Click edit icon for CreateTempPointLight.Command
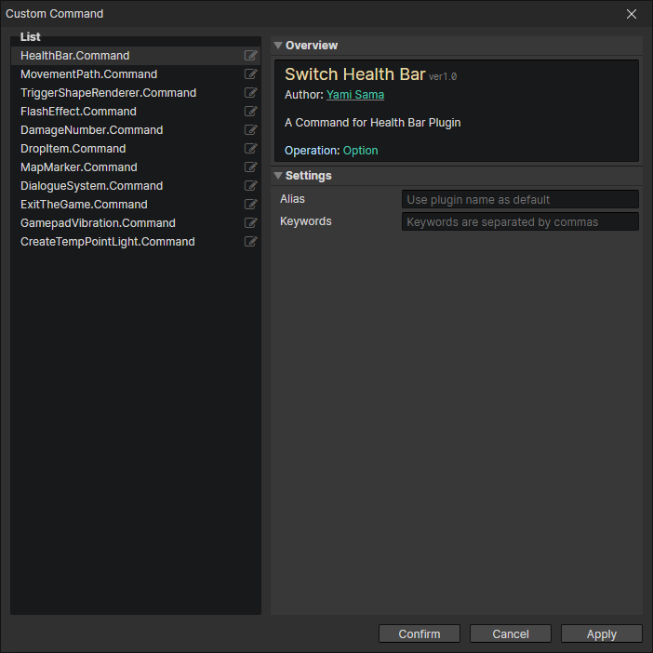Viewport: 653px width, 653px height. (x=250, y=242)
